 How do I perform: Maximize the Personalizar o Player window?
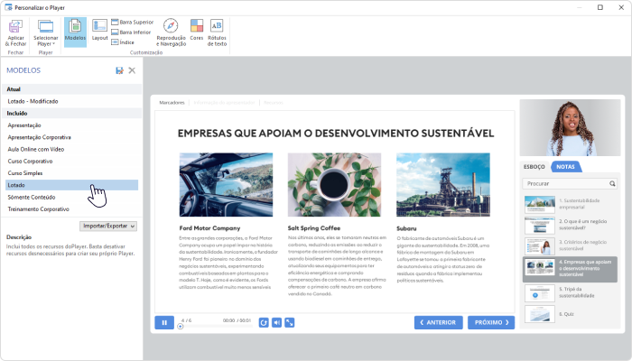click(x=600, y=7)
